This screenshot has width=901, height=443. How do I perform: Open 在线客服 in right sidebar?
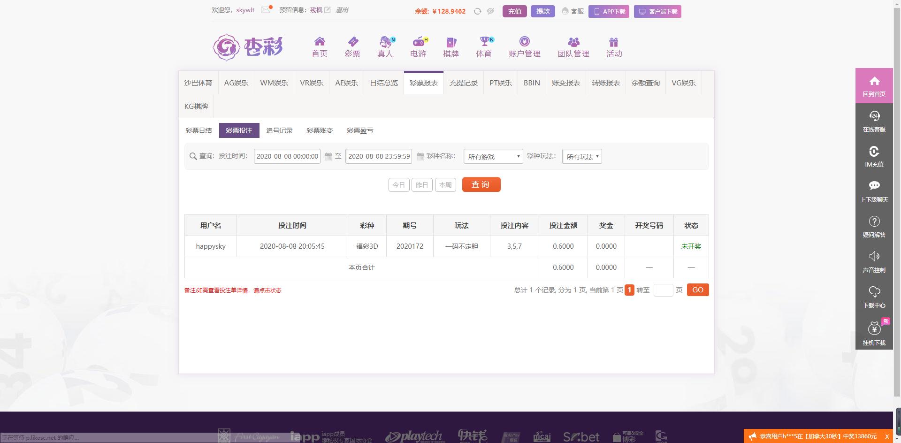[874, 122]
